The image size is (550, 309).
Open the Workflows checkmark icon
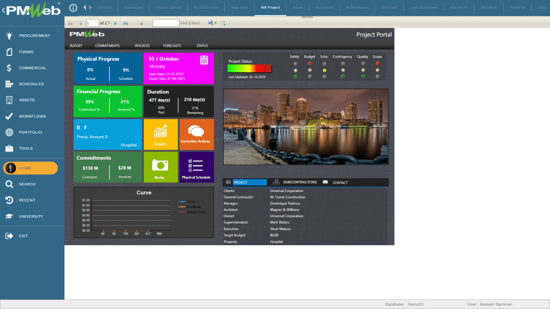coord(9,116)
